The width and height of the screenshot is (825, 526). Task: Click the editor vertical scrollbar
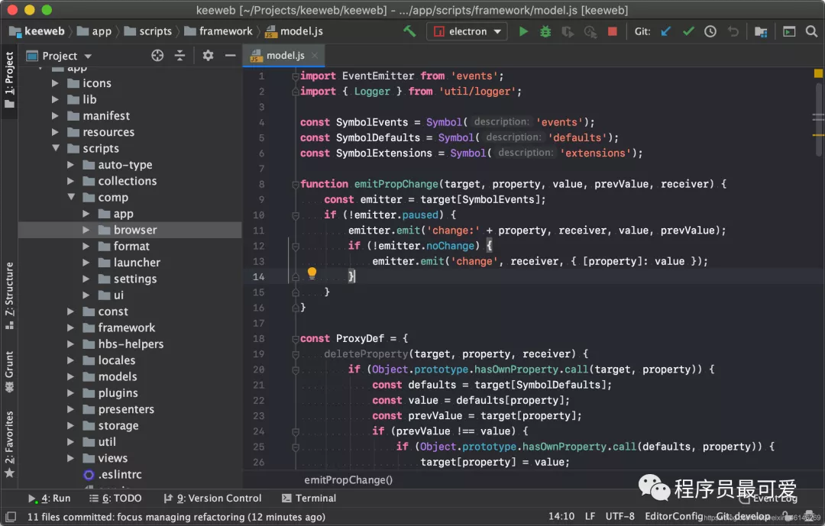coord(819,121)
